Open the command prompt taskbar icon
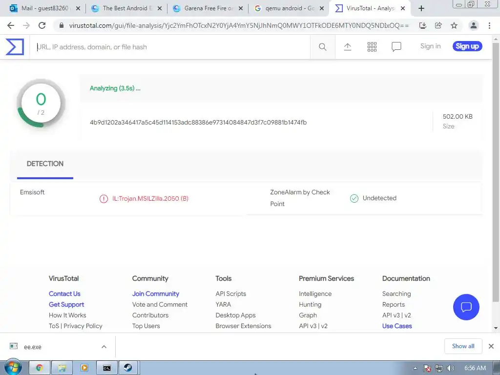The width and height of the screenshot is (500, 375). pos(107,368)
